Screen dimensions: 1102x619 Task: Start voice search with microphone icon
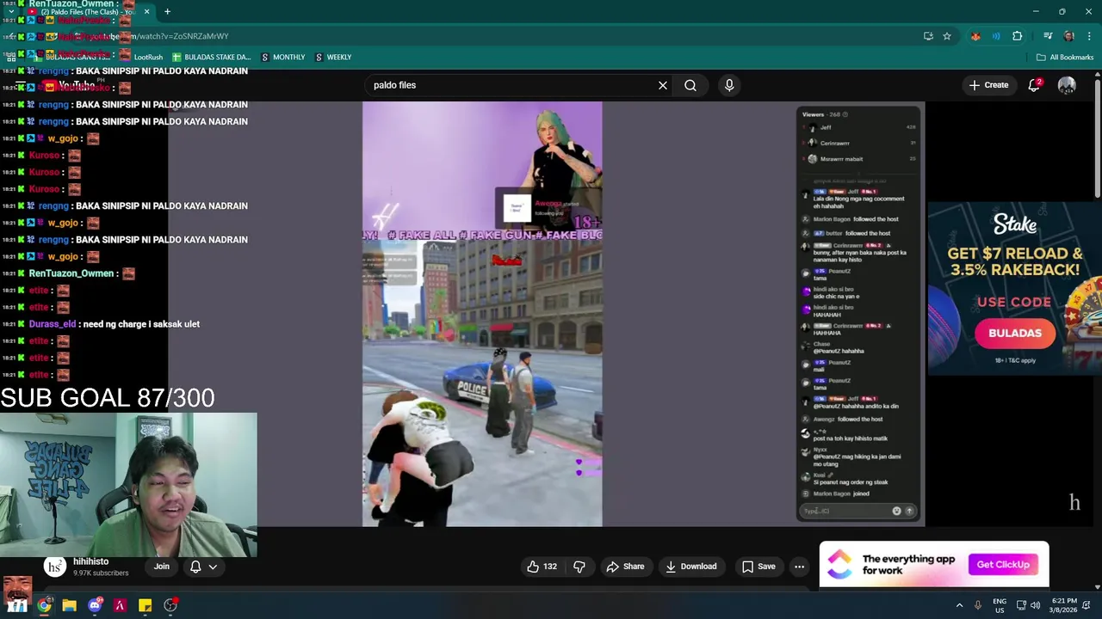pos(729,85)
